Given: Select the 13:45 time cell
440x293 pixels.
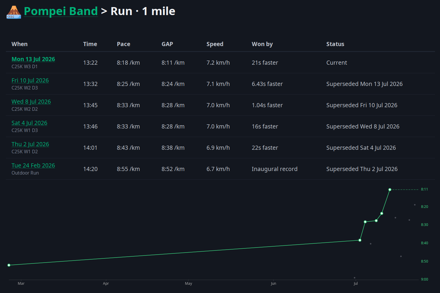Looking at the screenshot, I should coord(90,105).
